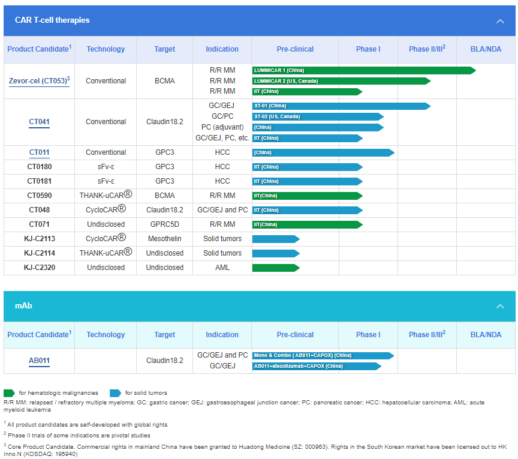Screen dimensions: 518x459
Task: Click the AB011+atezolizumab+CAPOX (China) bar
Action: [x=317, y=367]
